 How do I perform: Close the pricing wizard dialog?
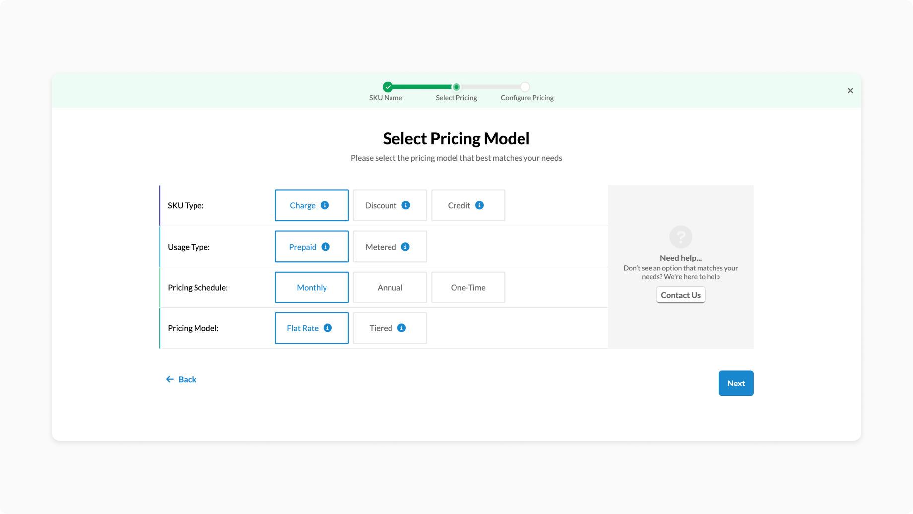(850, 90)
